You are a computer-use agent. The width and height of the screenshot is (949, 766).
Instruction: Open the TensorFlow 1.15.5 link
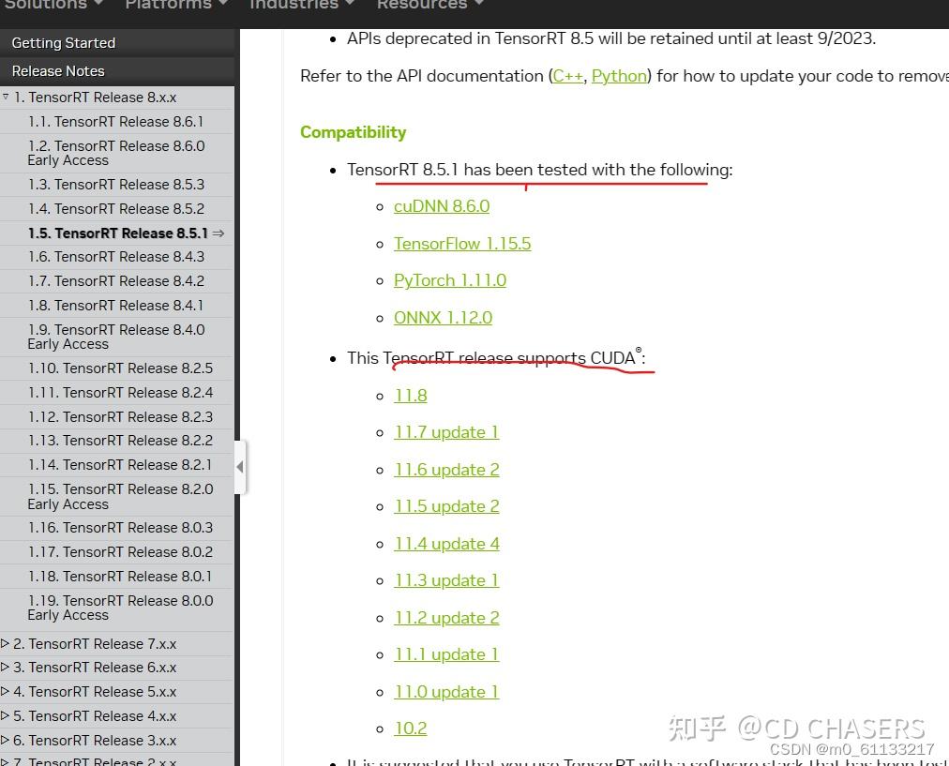click(462, 243)
